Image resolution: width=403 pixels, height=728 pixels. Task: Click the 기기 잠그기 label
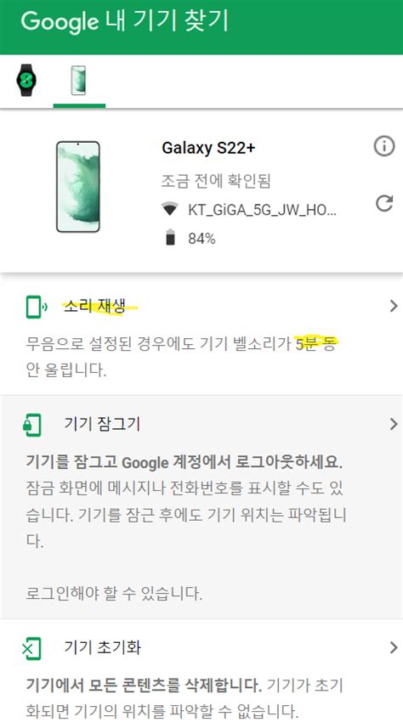click(x=102, y=424)
